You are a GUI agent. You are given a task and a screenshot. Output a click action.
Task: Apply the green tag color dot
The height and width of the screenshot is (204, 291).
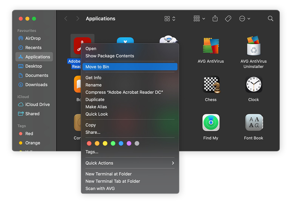113,143
